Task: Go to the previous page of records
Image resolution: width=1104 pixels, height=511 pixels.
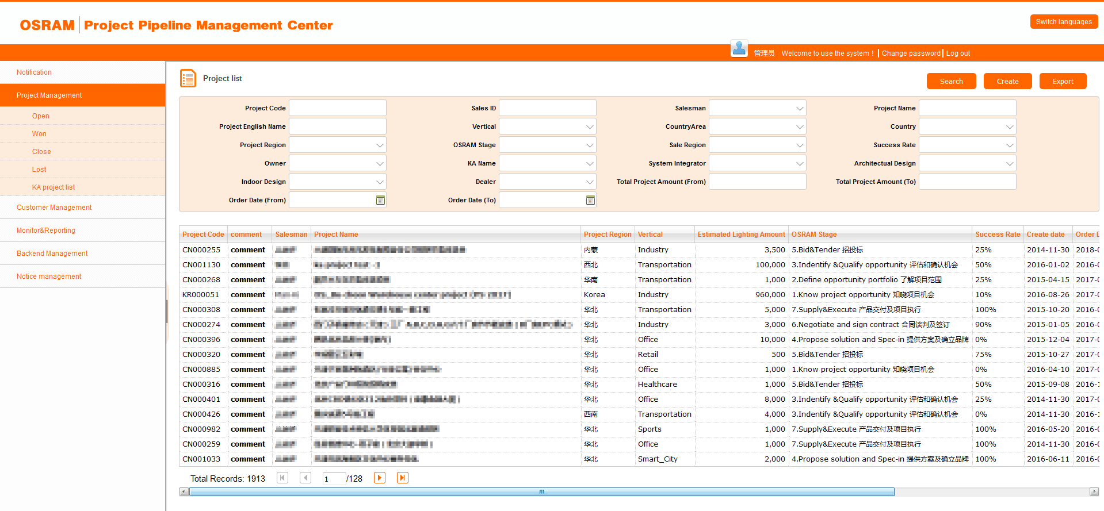Action: point(305,478)
